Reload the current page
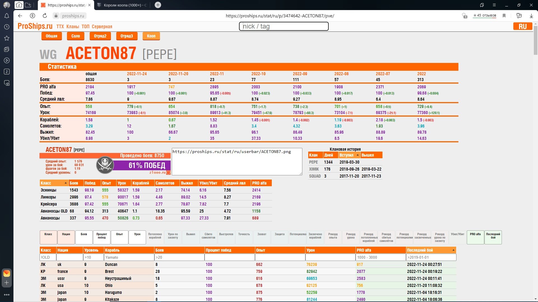This screenshot has width=538, height=302. pyautogui.click(x=45, y=16)
